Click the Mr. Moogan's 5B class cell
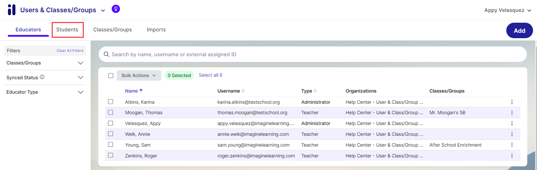The height and width of the screenshot is (170, 537). [447, 113]
